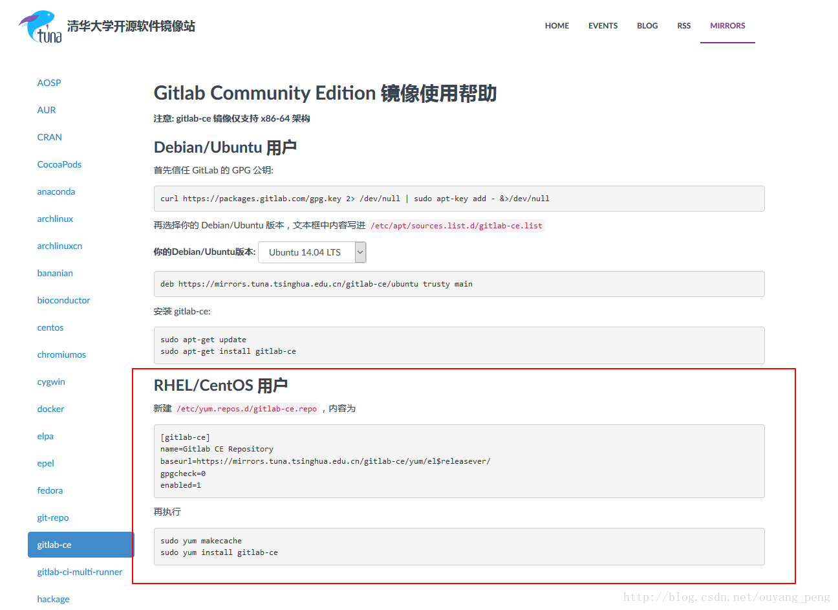The image size is (838, 610).
Task: Select the docker mirror link
Action: (50, 409)
